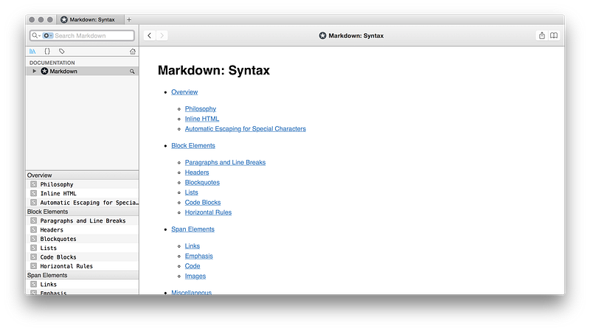Click the DOCUMENTATION section label
The height and width of the screenshot is (331, 590).
click(x=52, y=63)
